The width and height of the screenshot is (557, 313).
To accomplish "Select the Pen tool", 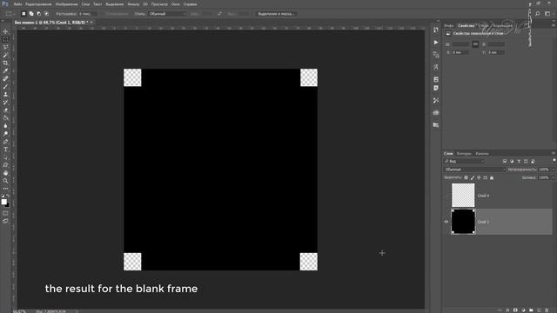I will (5, 142).
